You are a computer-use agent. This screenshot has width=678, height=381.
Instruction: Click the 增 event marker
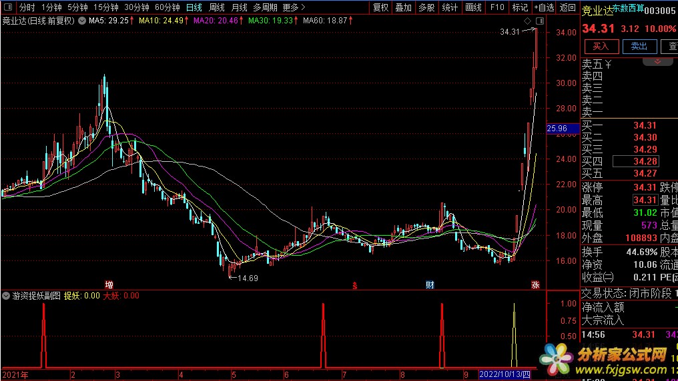click(x=109, y=284)
